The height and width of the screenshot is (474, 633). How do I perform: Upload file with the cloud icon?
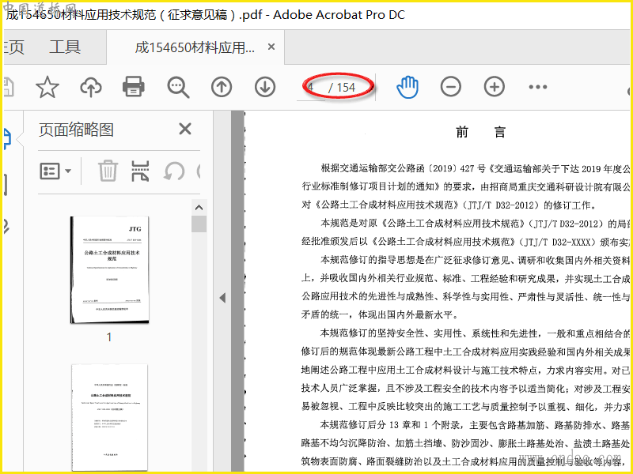click(91, 87)
